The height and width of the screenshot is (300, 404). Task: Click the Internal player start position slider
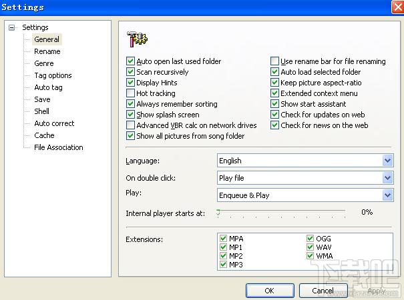pyautogui.click(x=281, y=213)
